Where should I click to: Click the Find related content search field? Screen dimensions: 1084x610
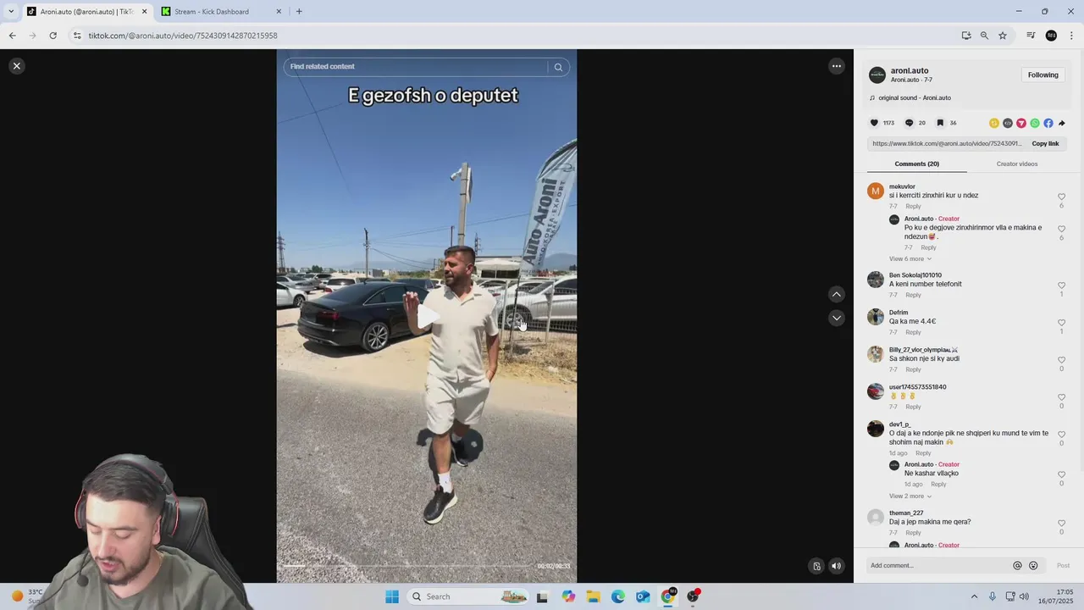tap(415, 66)
